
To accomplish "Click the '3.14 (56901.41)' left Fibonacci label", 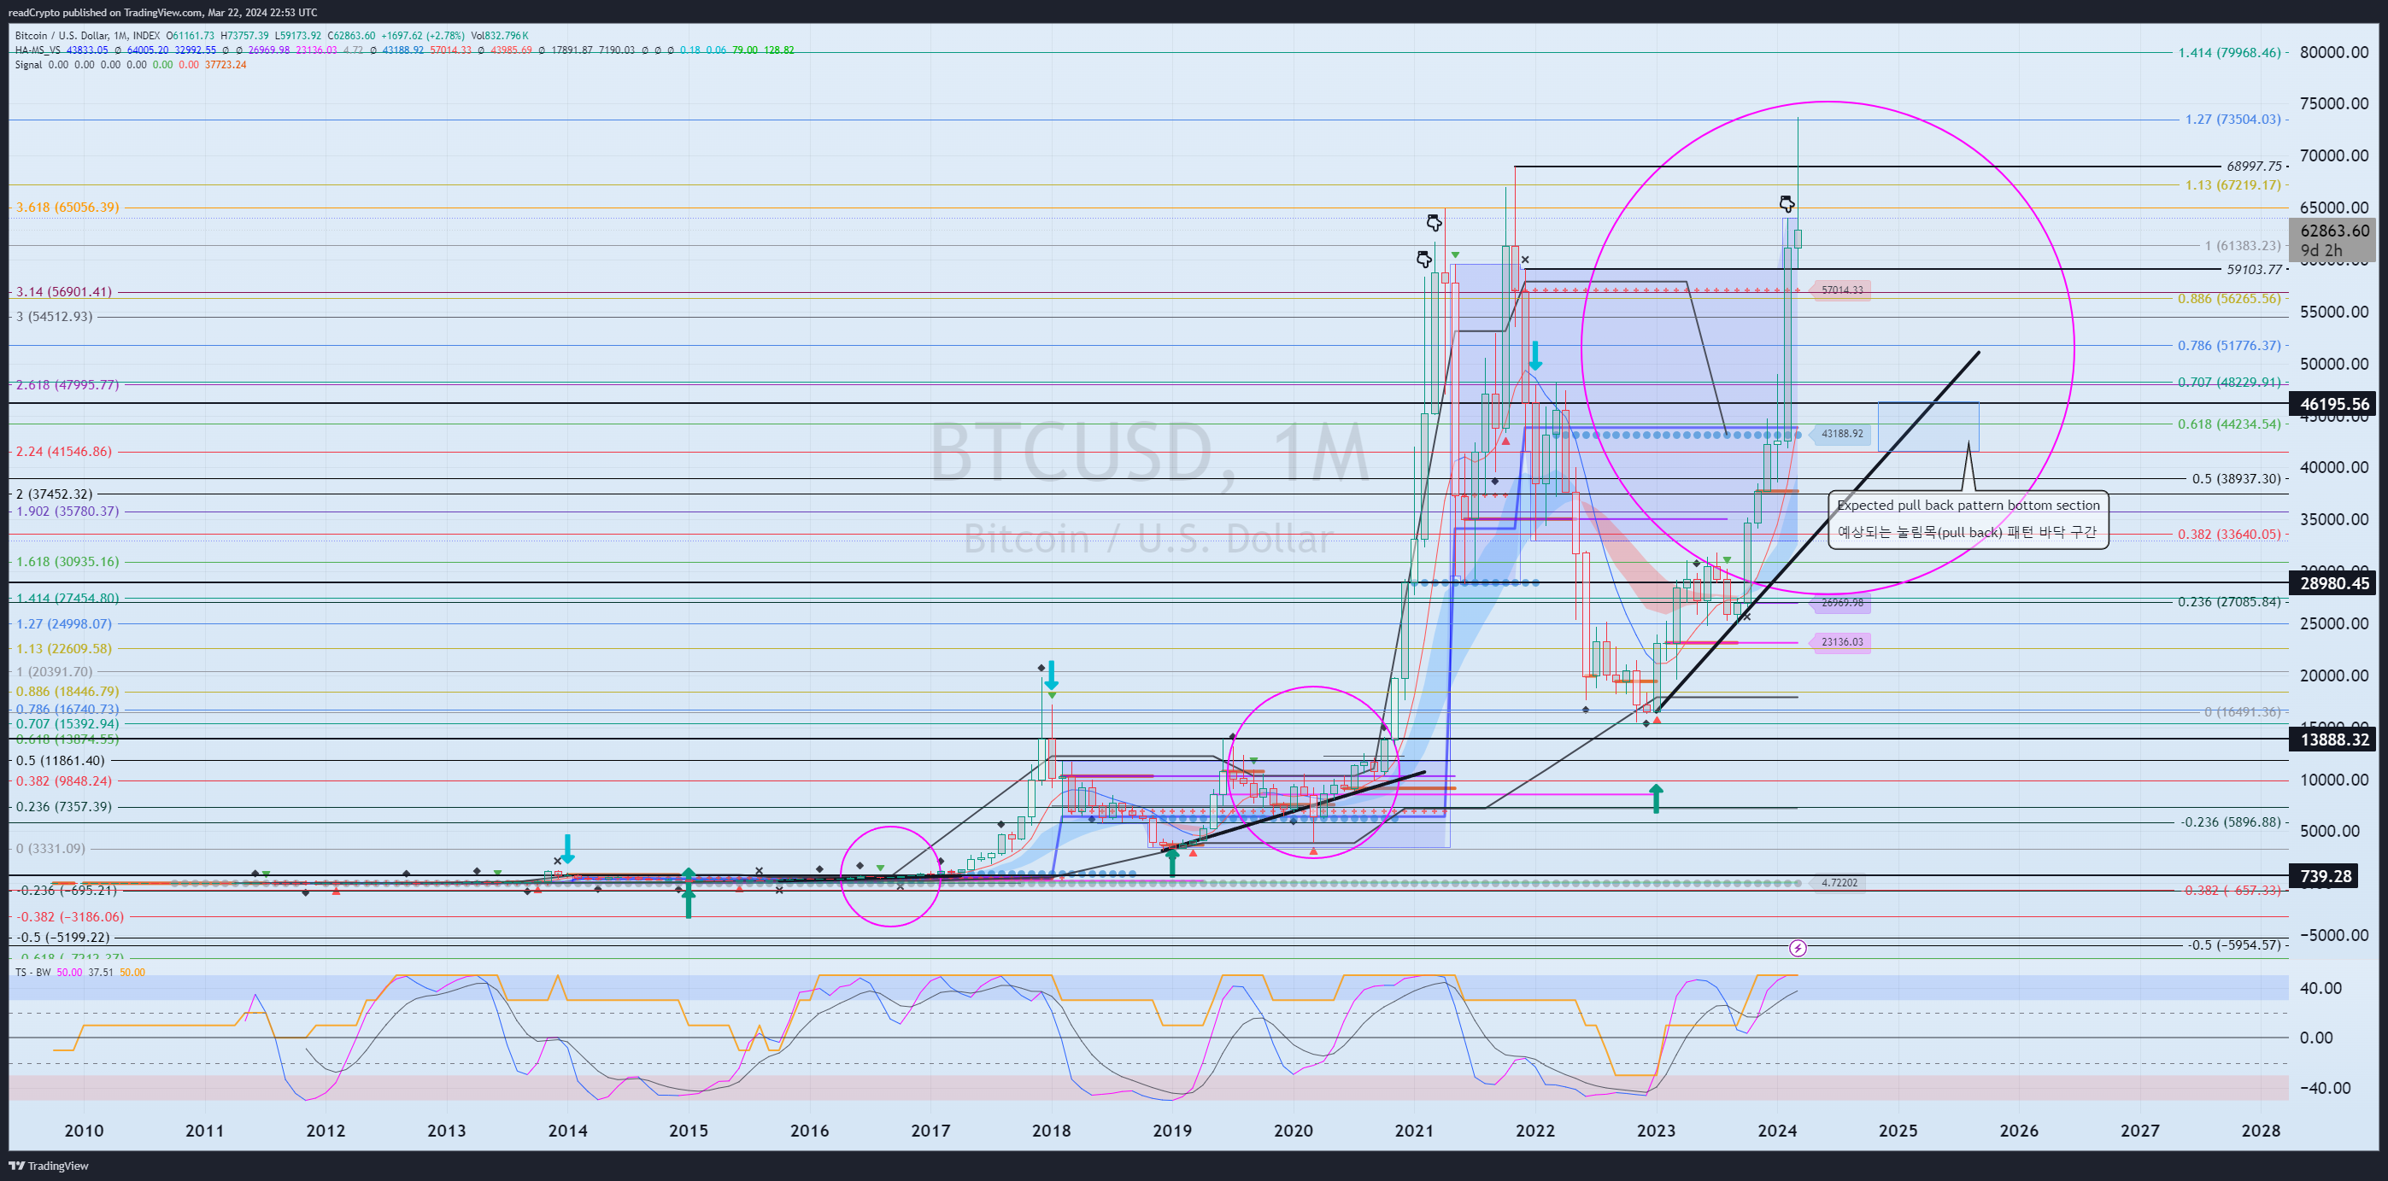I will click(64, 292).
